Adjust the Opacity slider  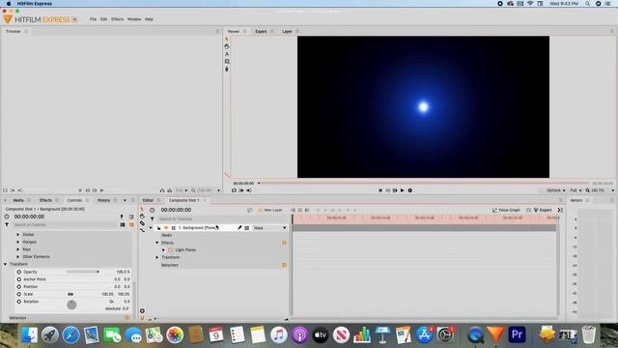pyautogui.click(x=83, y=272)
